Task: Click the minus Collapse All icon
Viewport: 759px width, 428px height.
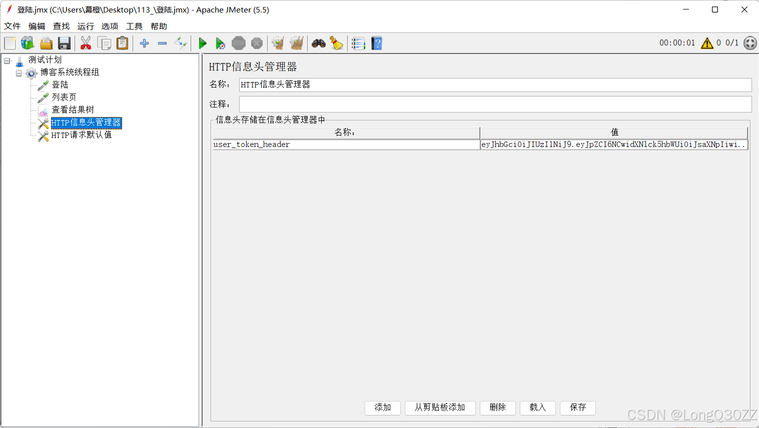Action: [x=162, y=43]
